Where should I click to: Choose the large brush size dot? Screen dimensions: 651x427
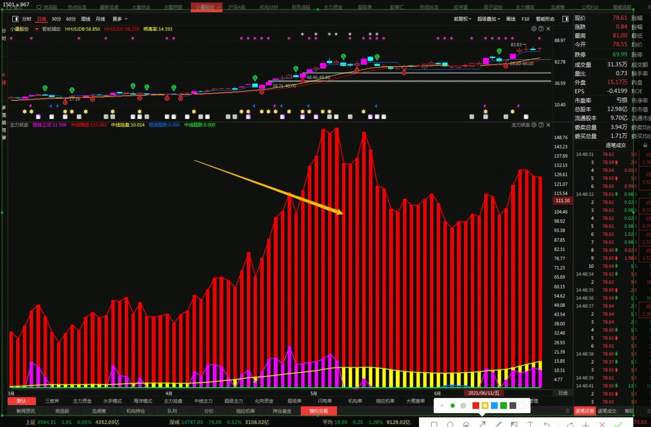(x=463, y=406)
